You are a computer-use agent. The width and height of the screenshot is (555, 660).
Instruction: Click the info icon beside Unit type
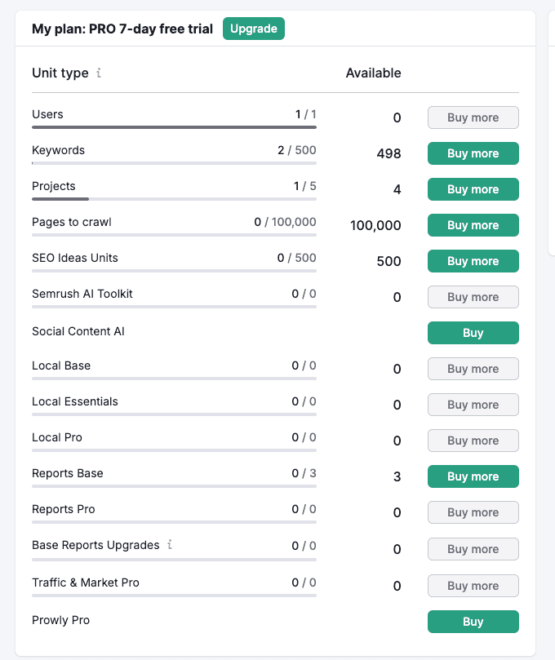coord(99,73)
